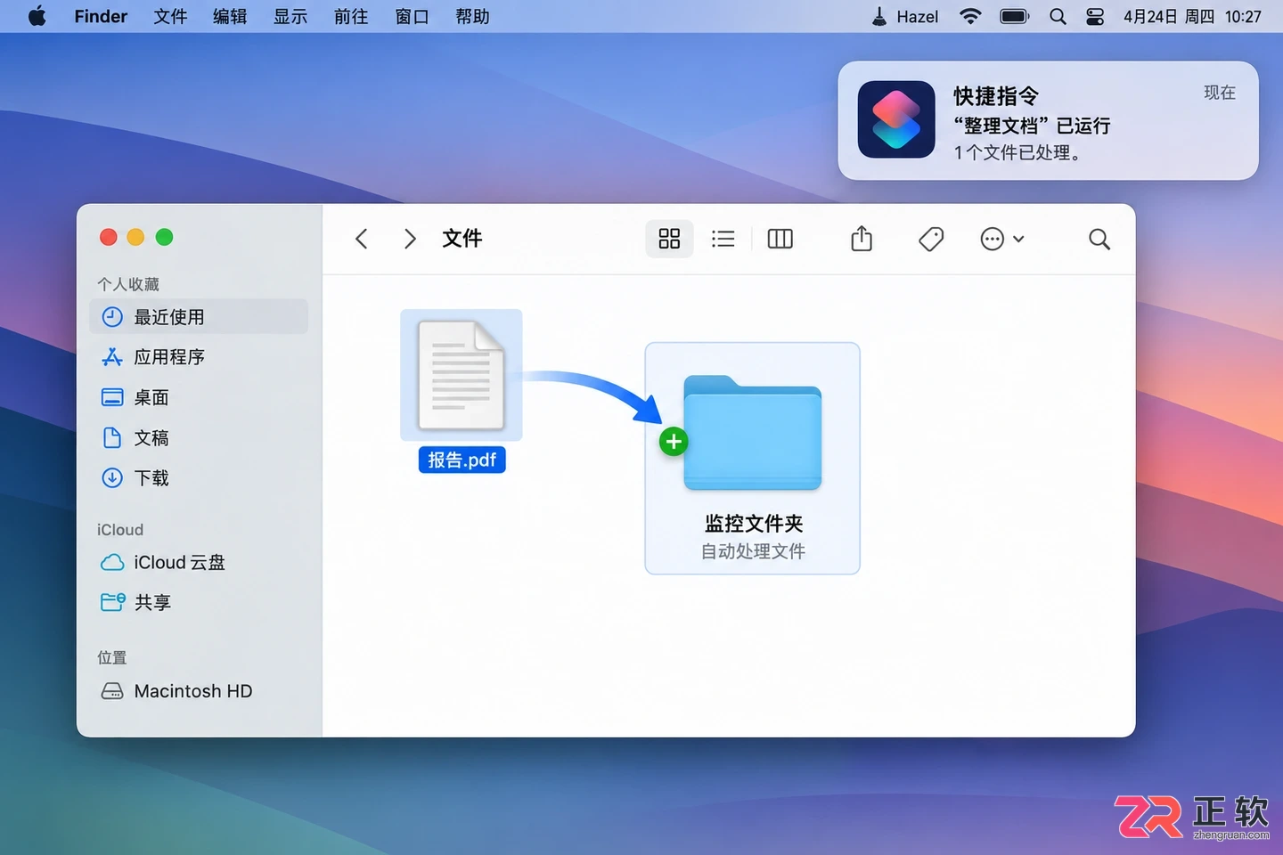Select 最近使用 in the sidebar
The height and width of the screenshot is (855, 1283).
tap(199, 317)
